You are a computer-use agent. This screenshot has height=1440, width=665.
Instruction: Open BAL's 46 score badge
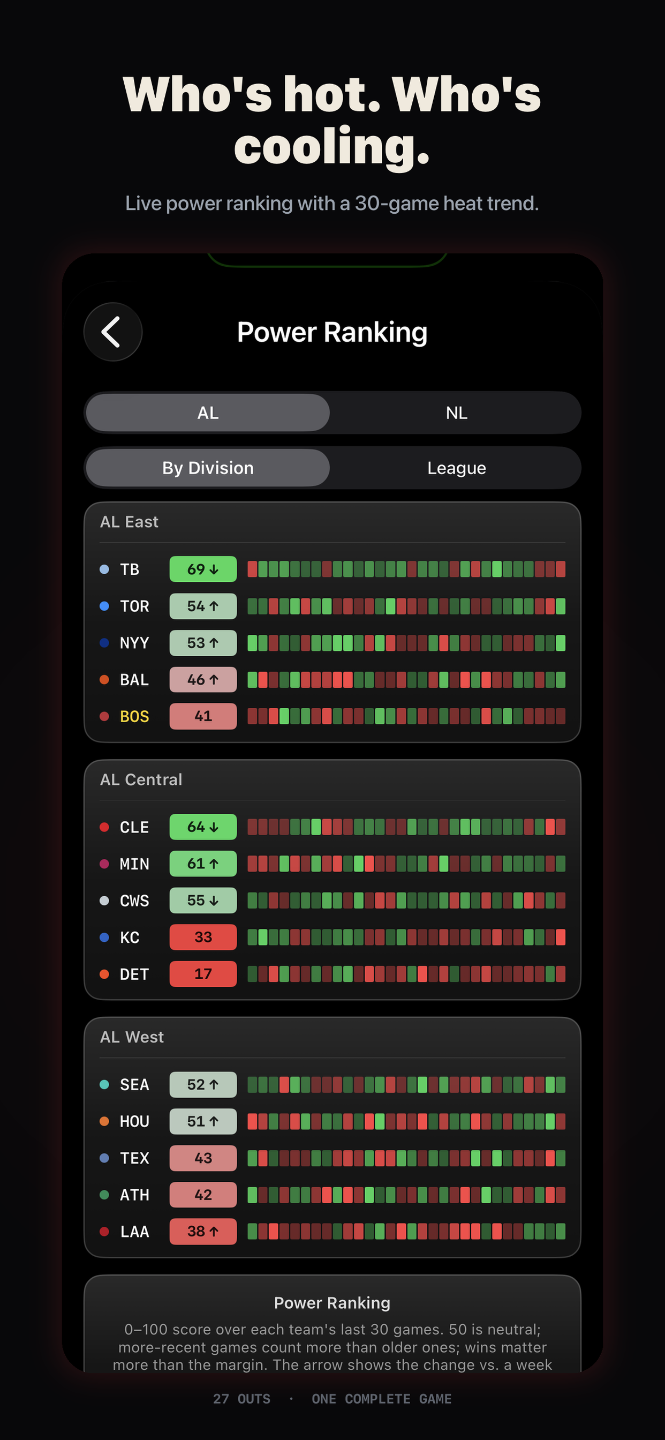[203, 680]
